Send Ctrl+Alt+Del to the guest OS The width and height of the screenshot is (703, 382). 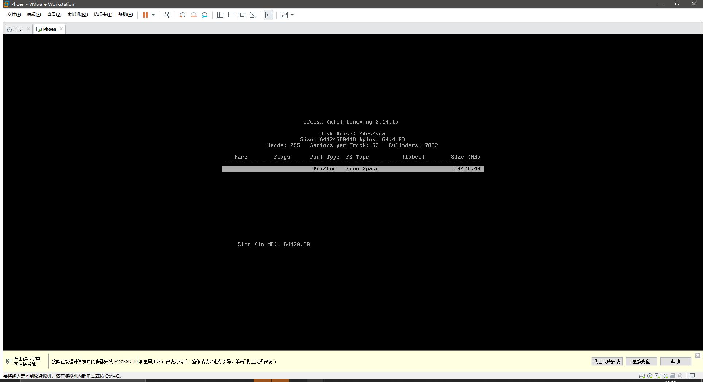tap(167, 15)
